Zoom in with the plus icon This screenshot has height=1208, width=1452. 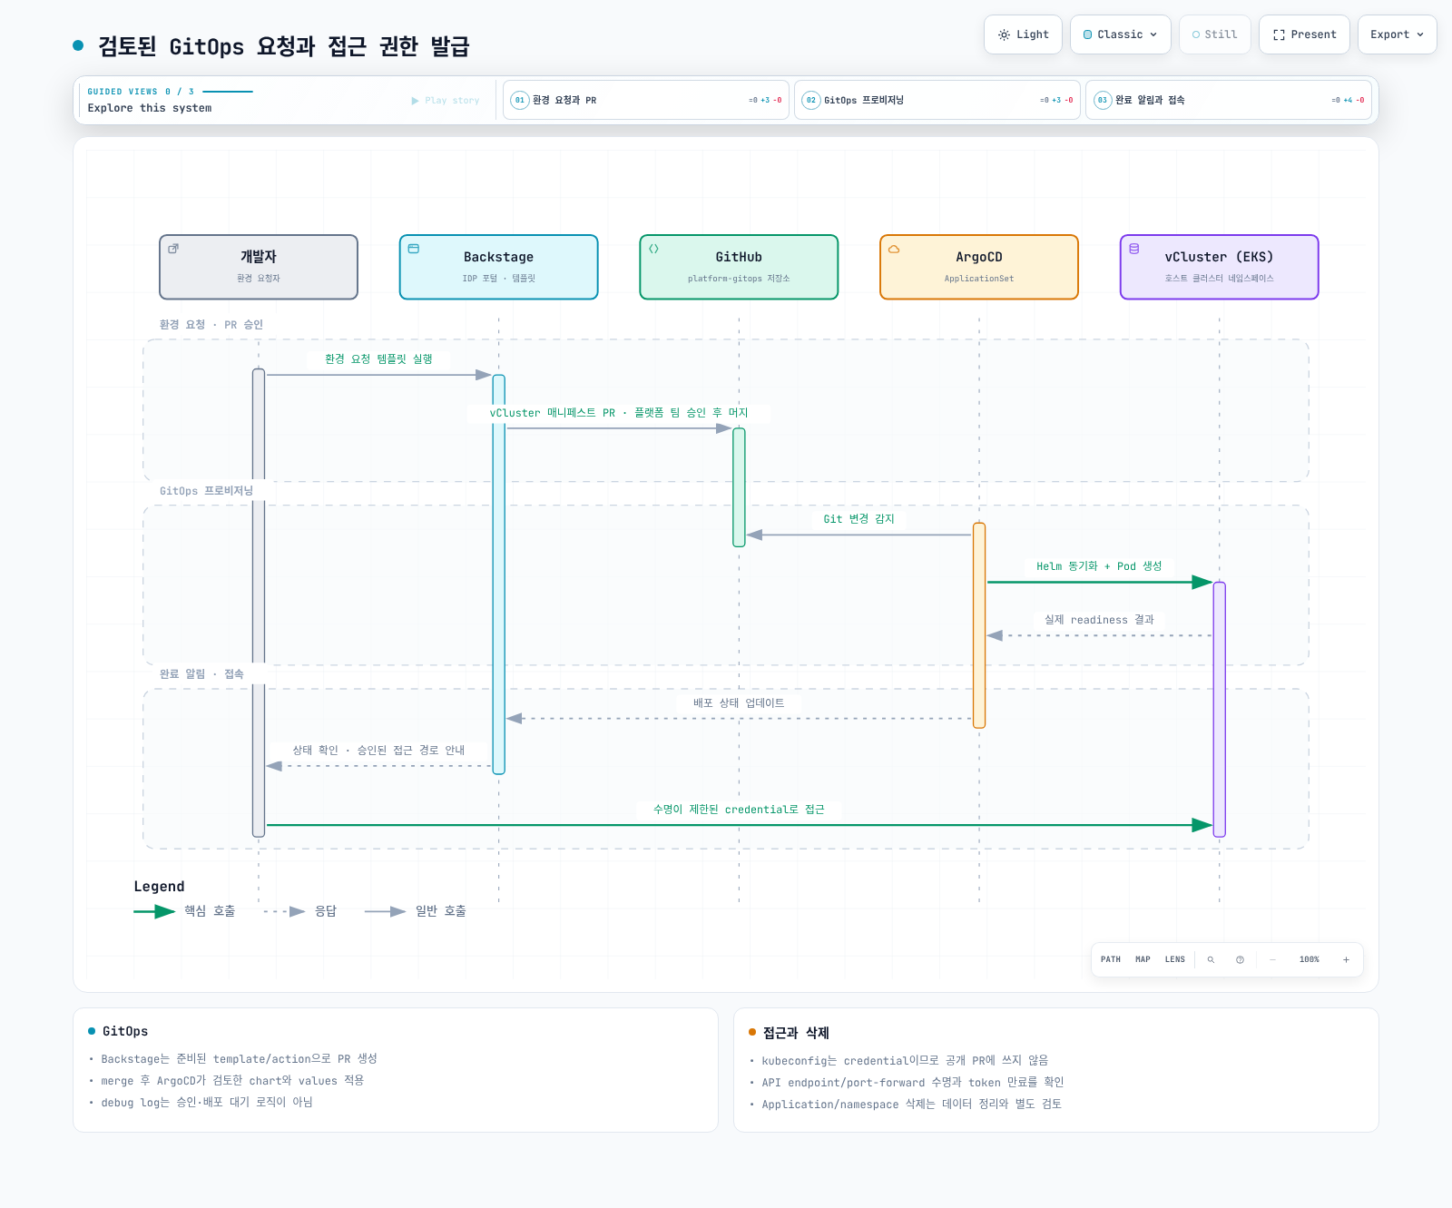1346,959
